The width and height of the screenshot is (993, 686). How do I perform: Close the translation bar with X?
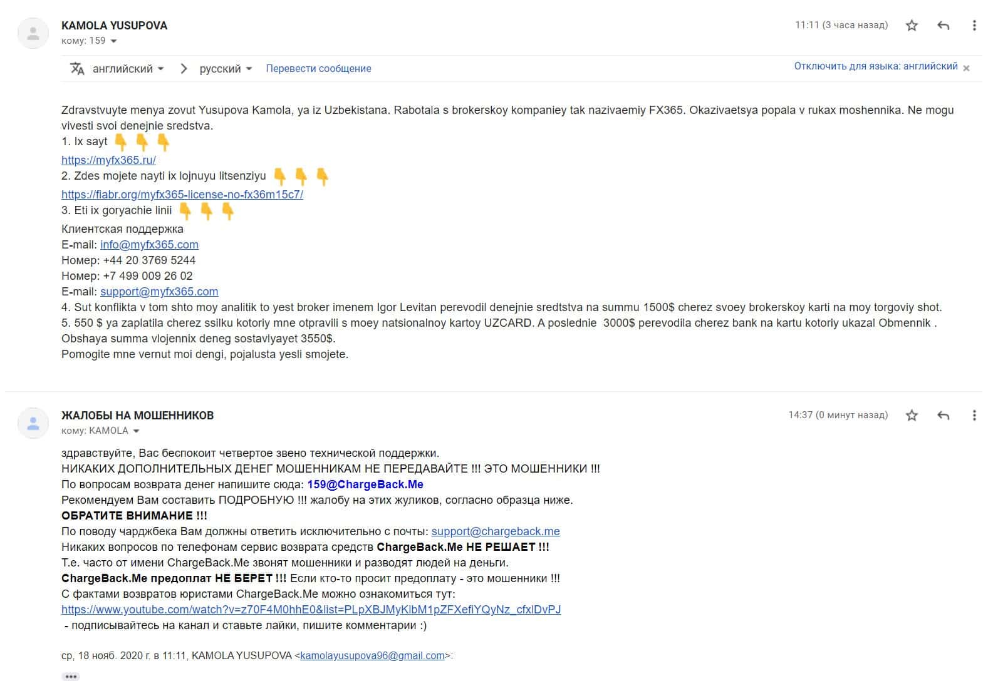pos(966,68)
